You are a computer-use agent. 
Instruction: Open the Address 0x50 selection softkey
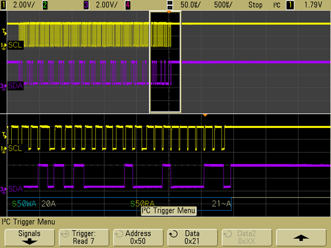click(138, 237)
